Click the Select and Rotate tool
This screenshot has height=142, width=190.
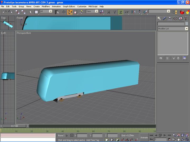coord(70,12)
